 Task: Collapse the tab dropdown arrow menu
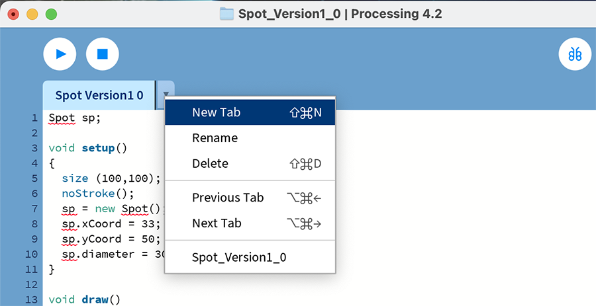165,95
